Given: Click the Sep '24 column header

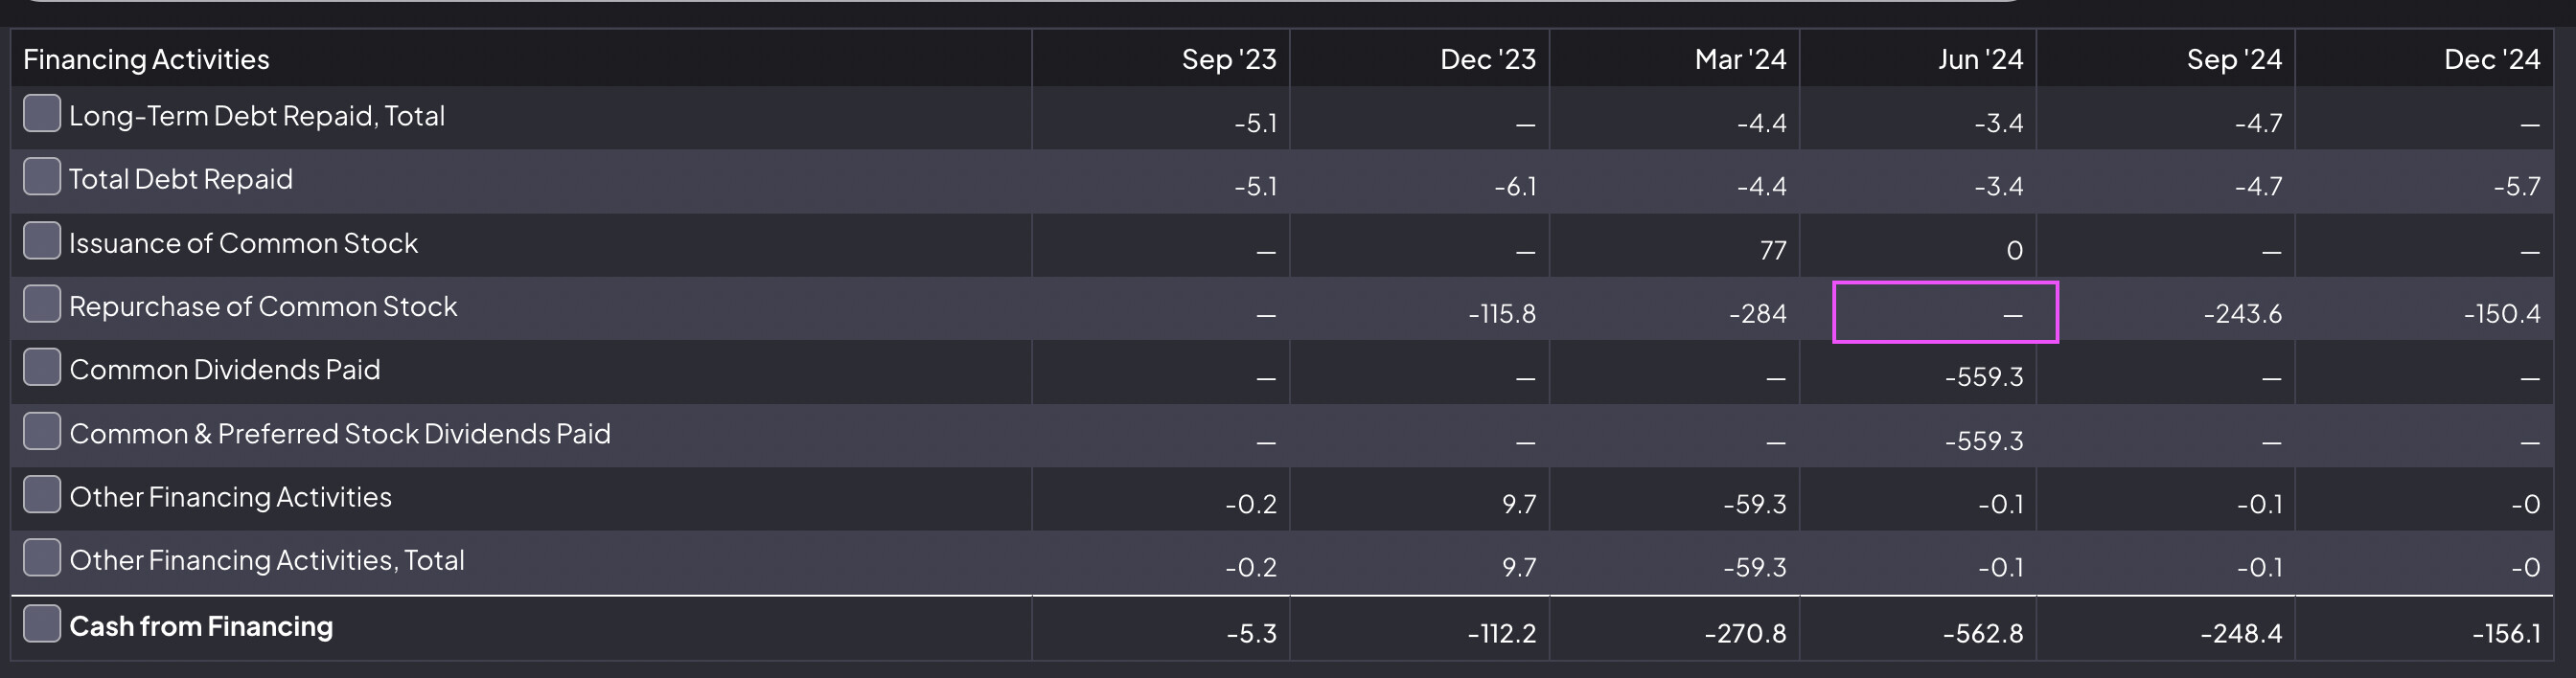Looking at the screenshot, I should pyautogui.click(x=2233, y=59).
